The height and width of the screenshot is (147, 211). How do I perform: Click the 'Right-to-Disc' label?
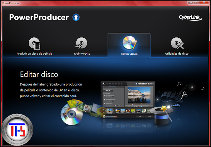click(x=82, y=53)
